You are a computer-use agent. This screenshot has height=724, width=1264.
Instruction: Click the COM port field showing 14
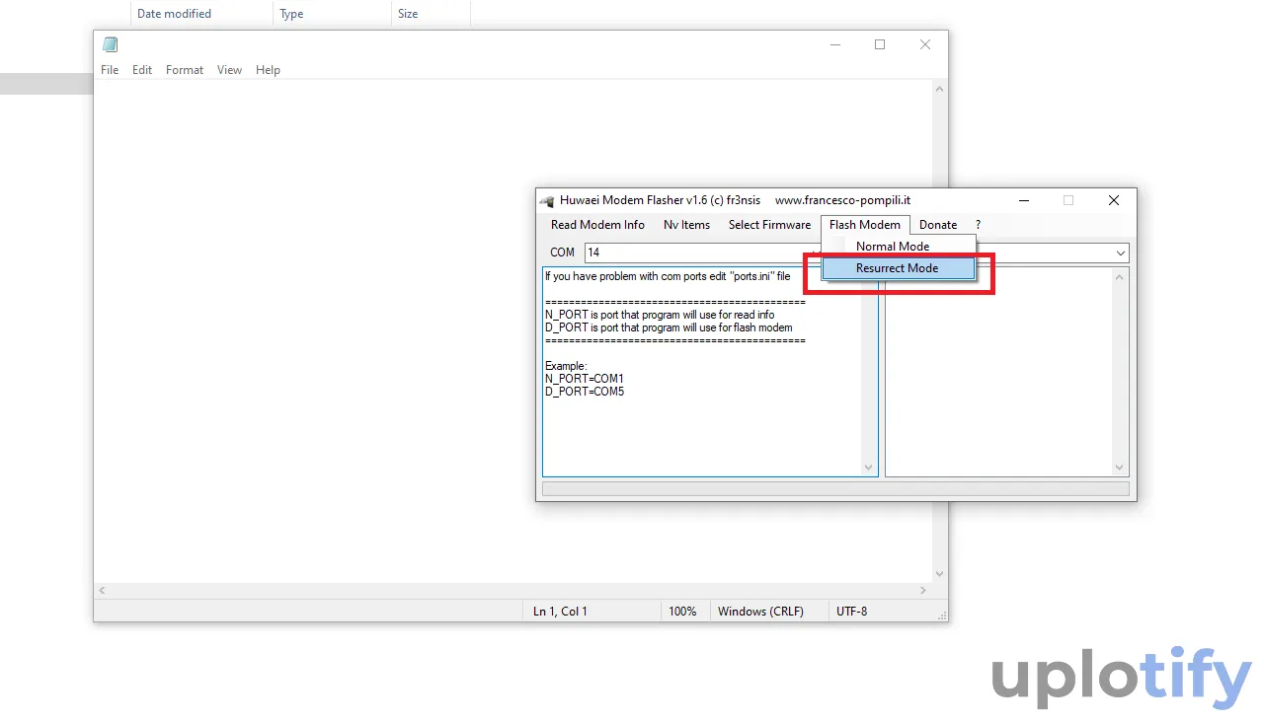pos(703,253)
